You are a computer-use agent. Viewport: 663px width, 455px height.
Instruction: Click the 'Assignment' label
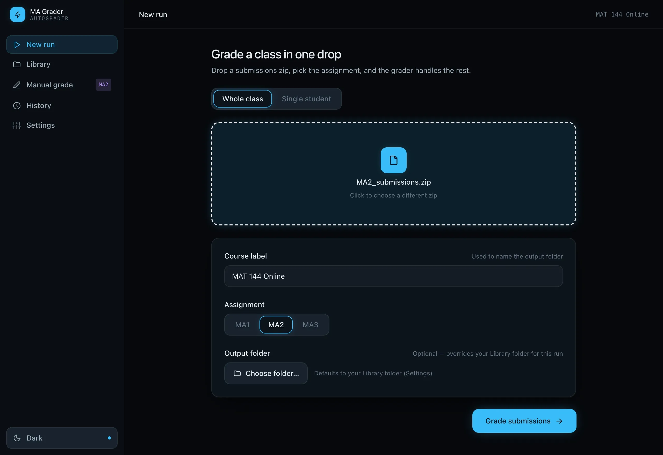click(244, 305)
